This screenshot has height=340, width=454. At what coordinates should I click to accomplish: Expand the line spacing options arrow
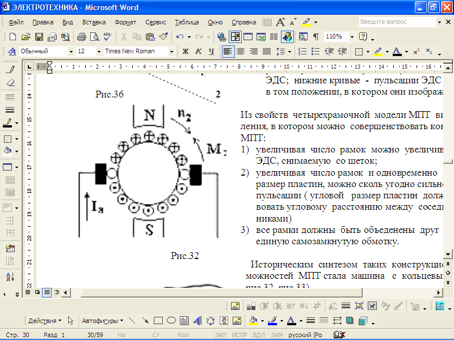(289, 52)
